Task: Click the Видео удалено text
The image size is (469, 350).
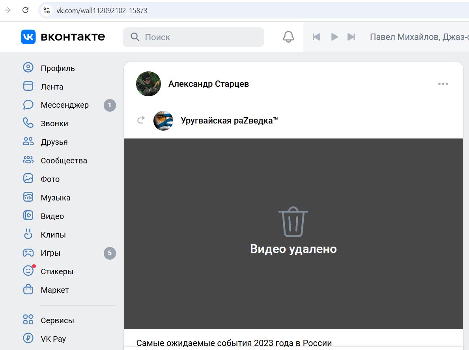Action: (x=293, y=249)
